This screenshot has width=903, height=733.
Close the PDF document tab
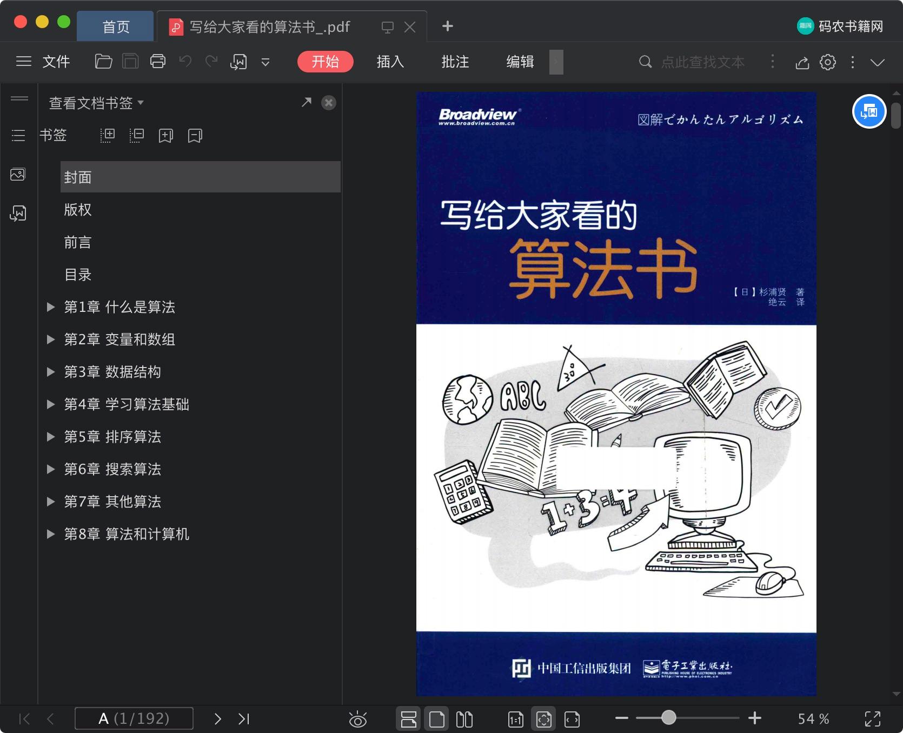[x=410, y=27]
